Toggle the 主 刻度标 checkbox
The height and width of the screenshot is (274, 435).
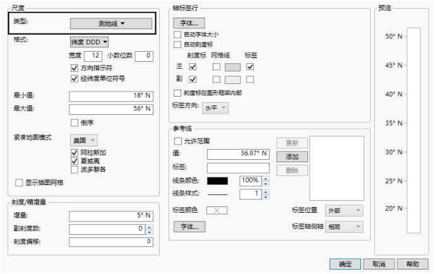[193, 67]
